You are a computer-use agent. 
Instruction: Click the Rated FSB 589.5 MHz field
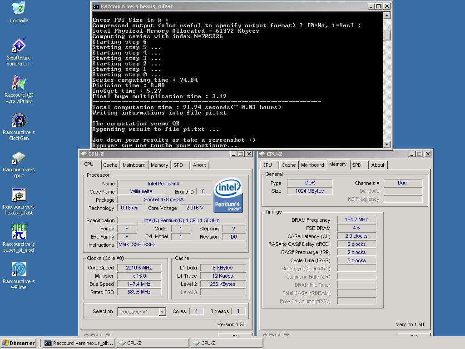click(139, 292)
